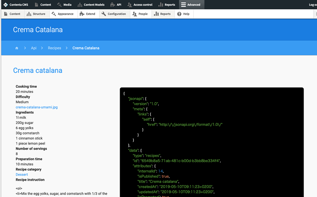
Task: Click the Reports bar chart icon in top bar
Action: point(160,5)
